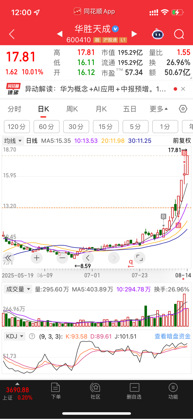Go back with the top-left arrow
This screenshot has height=419, width=193.
(12, 34)
